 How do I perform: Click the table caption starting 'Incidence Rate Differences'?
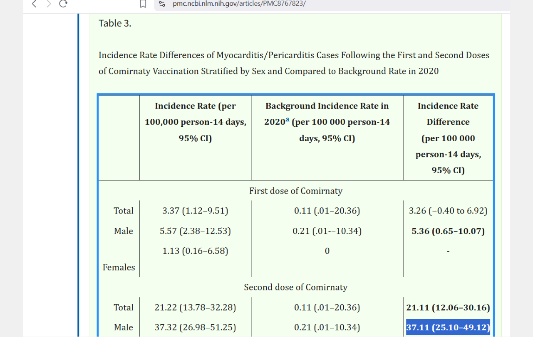[294, 63]
